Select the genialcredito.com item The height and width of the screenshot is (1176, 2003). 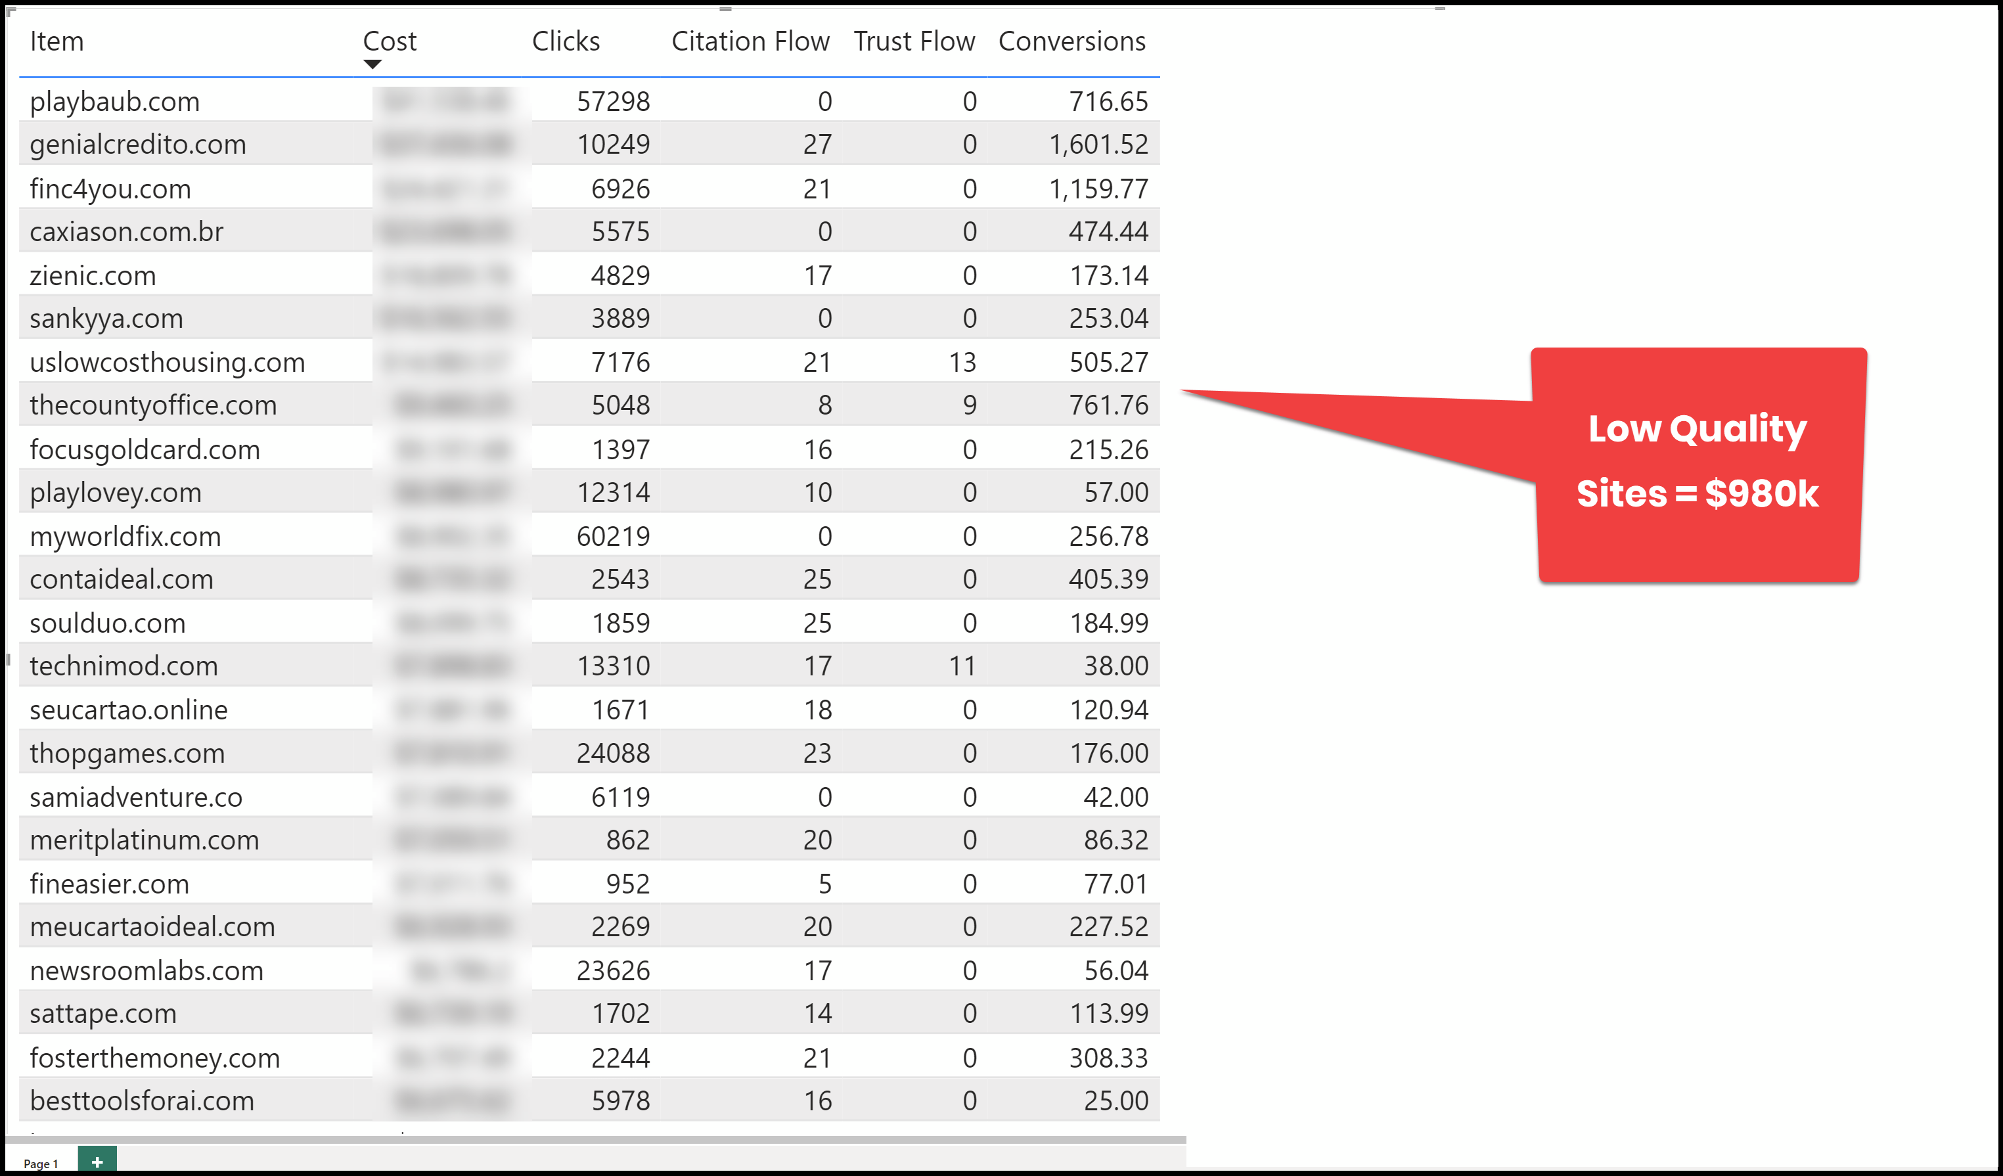pos(137,145)
